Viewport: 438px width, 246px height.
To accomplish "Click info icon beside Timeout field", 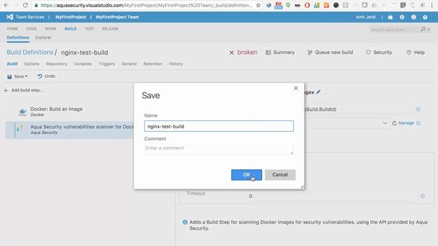I will (x=423, y=196).
